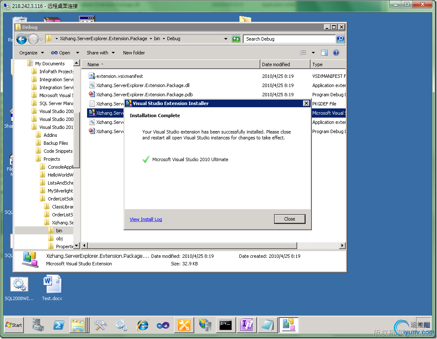
Task: Open the recent locations dropdown beside Forward
Action: (x=41, y=39)
